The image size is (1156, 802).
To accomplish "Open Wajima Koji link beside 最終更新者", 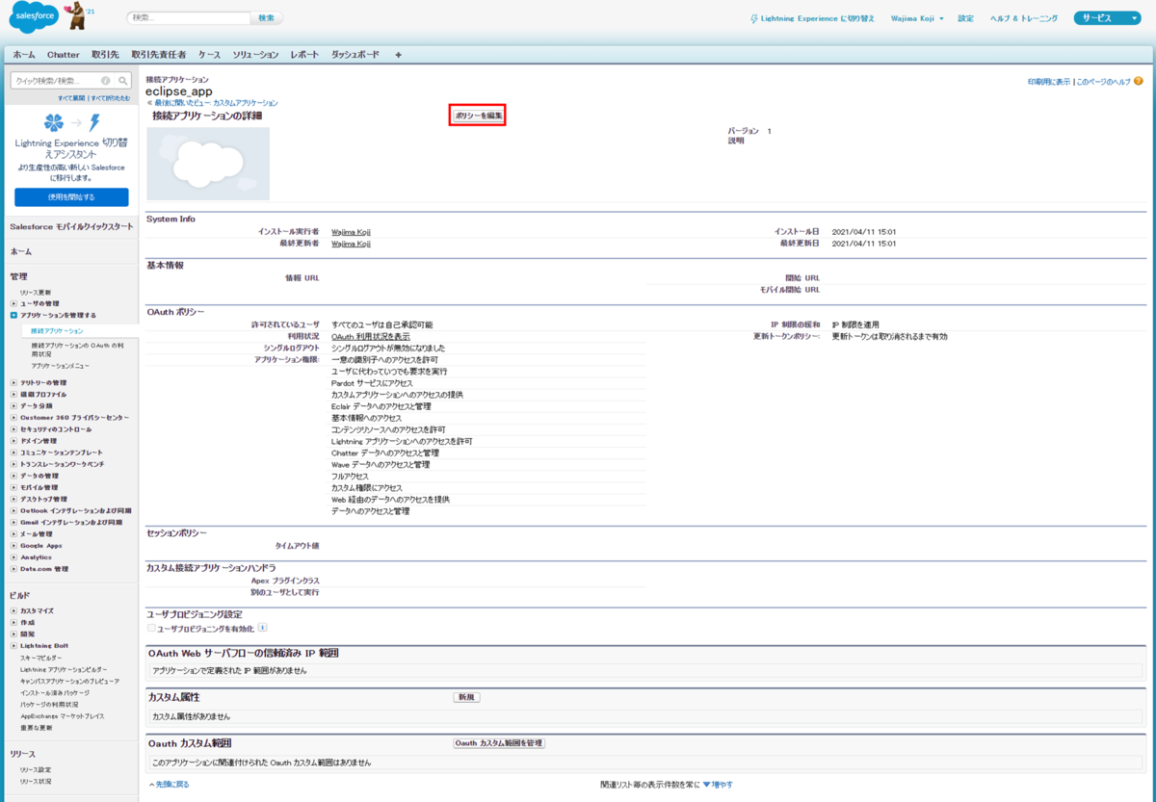I will click(352, 244).
